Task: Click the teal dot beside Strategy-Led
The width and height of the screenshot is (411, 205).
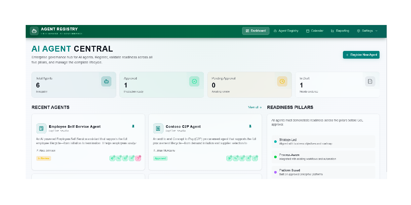Action: click(x=275, y=142)
